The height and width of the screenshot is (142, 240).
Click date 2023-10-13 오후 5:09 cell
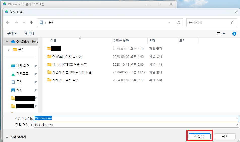tap(128, 64)
